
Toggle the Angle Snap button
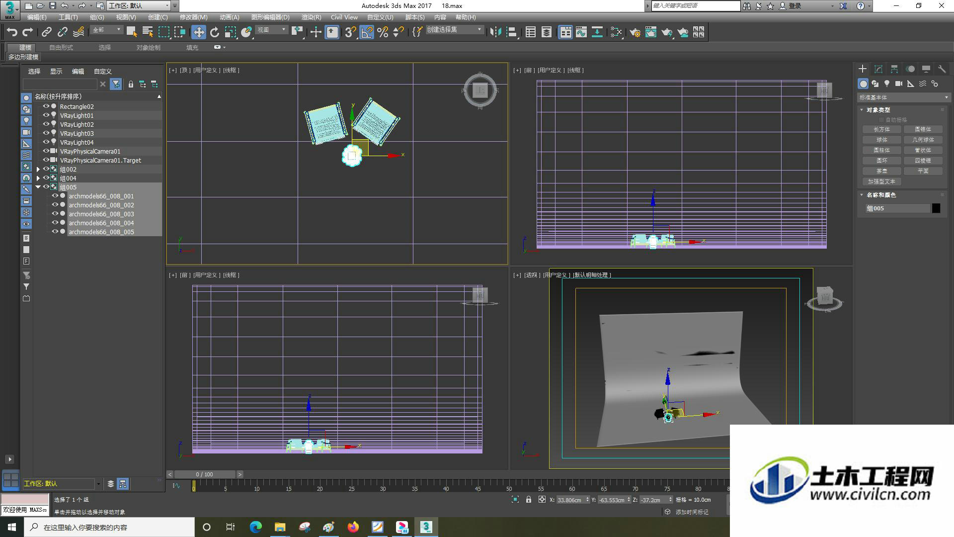click(367, 32)
